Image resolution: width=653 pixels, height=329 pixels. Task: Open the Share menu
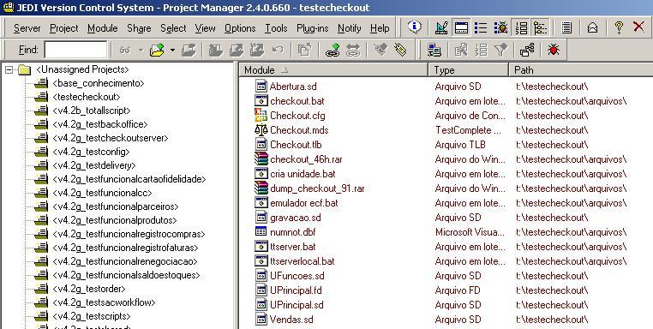[139, 28]
